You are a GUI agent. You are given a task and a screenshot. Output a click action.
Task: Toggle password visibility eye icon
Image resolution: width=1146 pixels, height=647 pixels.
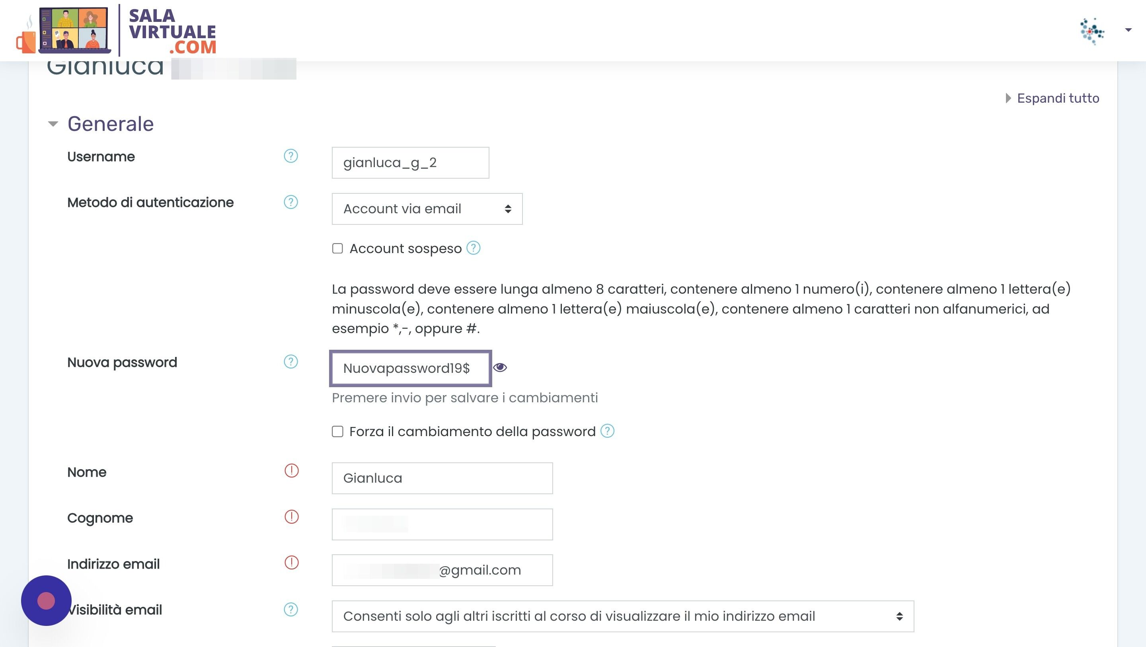[x=500, y=368]
